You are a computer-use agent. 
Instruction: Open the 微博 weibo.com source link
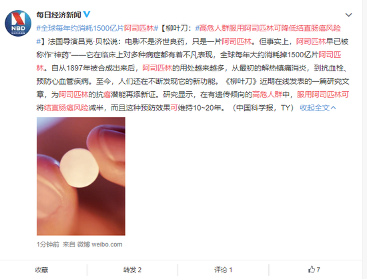99,244
